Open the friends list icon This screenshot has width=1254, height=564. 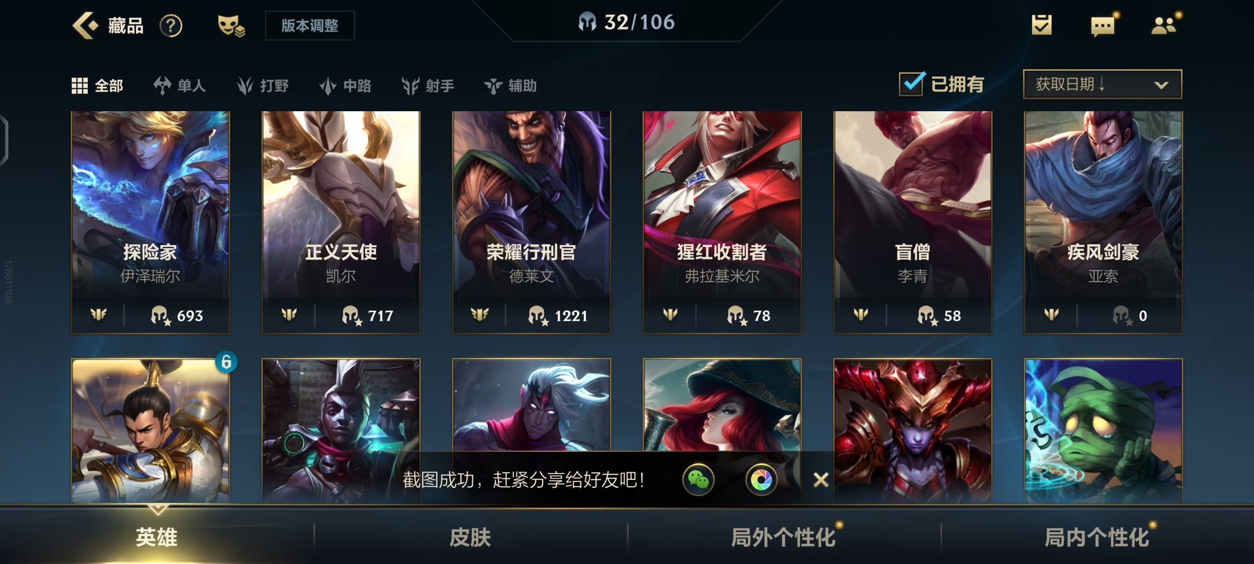click(x=1164, y=26)
